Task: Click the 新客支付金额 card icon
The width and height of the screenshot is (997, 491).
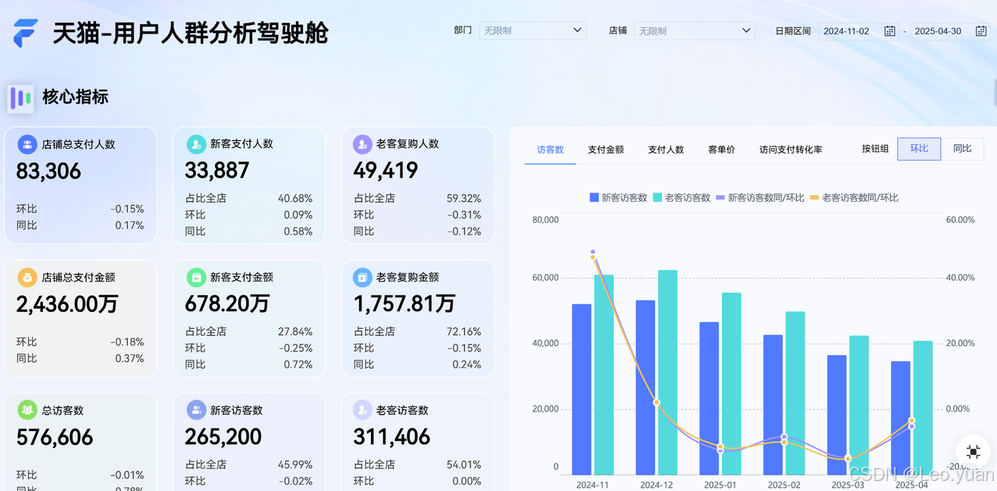Action: (x=196, y=277)
